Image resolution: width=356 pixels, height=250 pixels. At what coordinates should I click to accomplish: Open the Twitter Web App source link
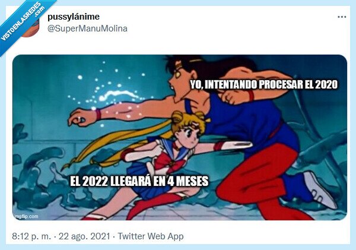point(151,236)
